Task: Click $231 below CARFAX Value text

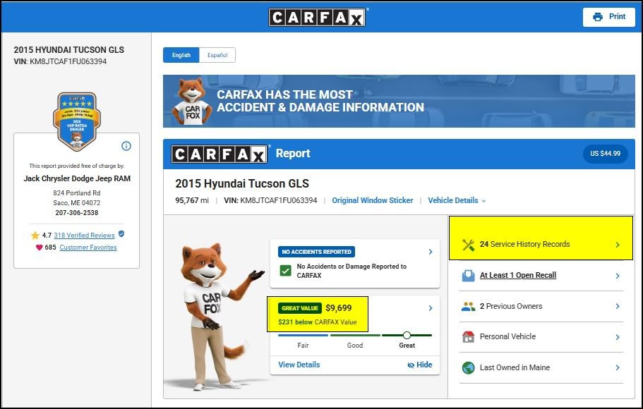Action: coord(318,322)
